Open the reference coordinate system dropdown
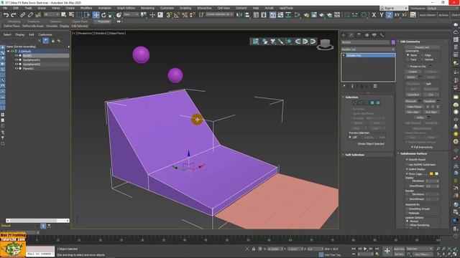This screenshot has height=258, width=460. [x=131, y=14]
